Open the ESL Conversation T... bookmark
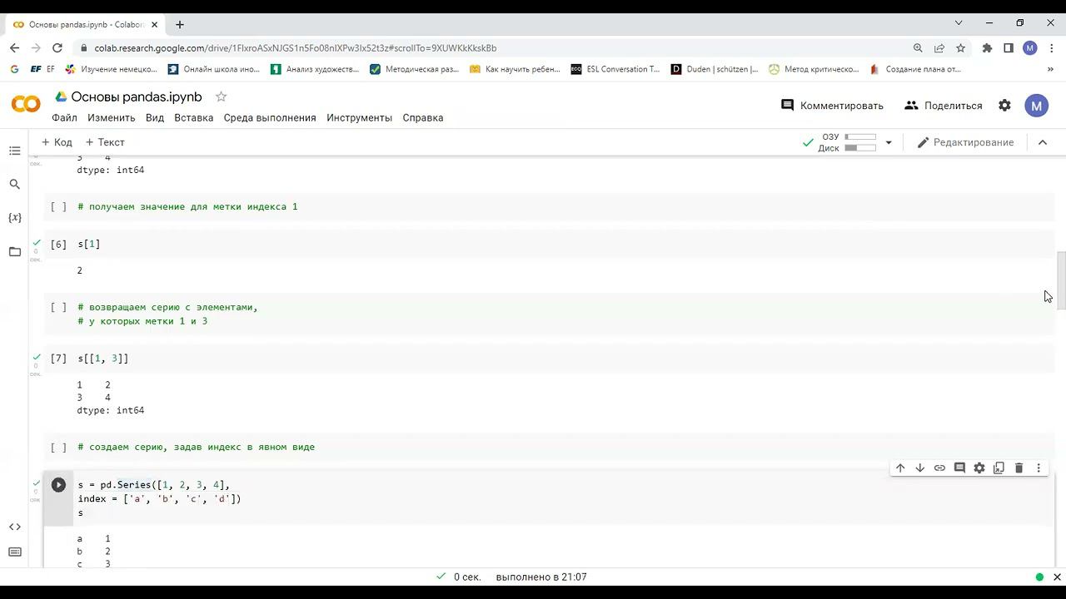The height and width of the screenshot is (599, 1066). 615,69
